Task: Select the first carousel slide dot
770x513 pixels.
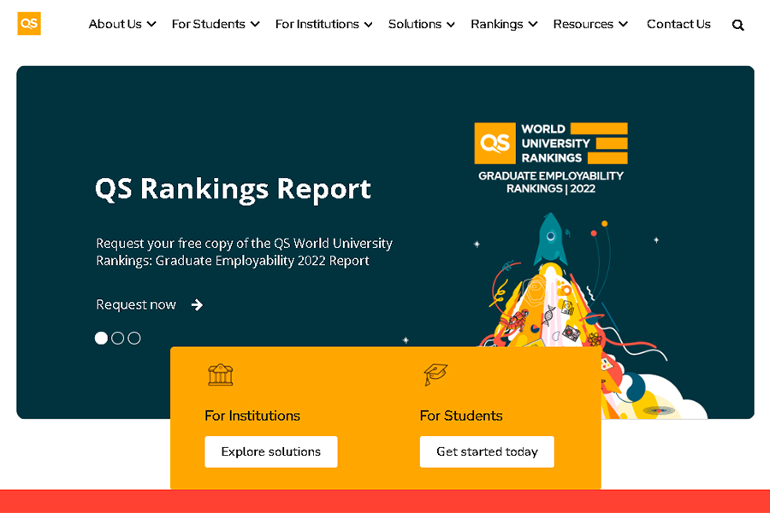Action: [x=101, y=339]
